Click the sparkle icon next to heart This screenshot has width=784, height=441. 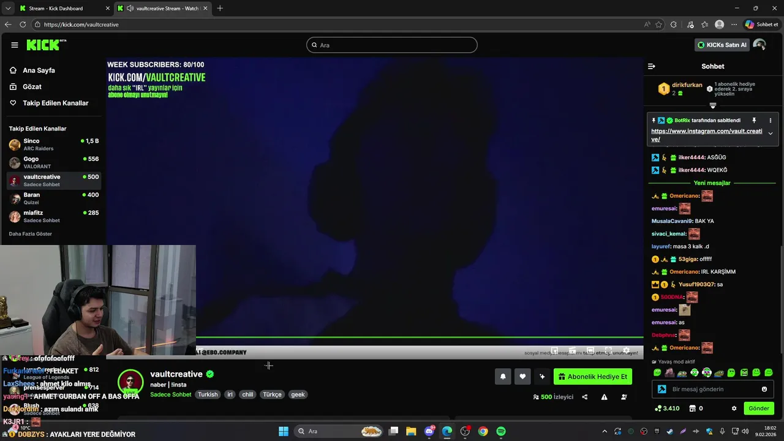[542, 377]
